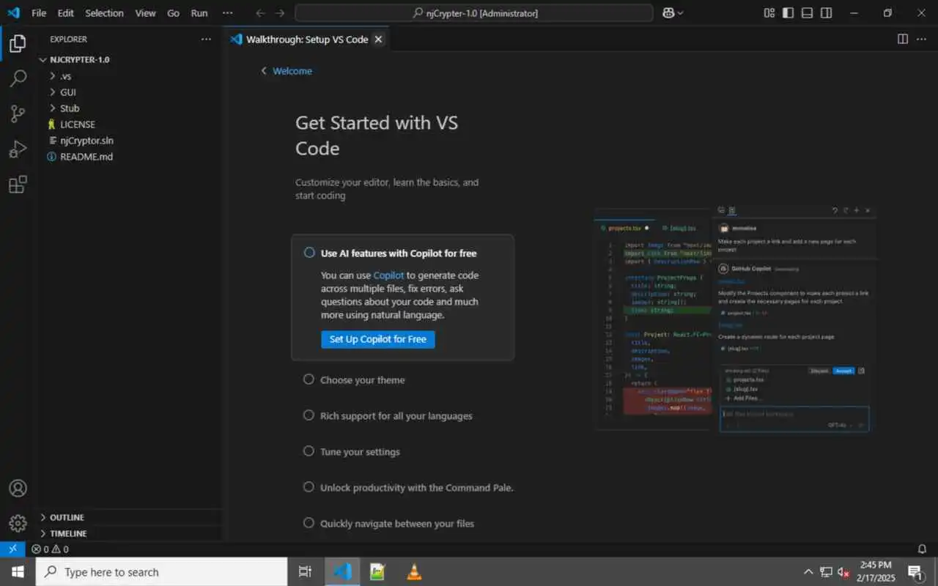Screen dimensions: 938x586
Task: Open the File menu
Action: 39,13
